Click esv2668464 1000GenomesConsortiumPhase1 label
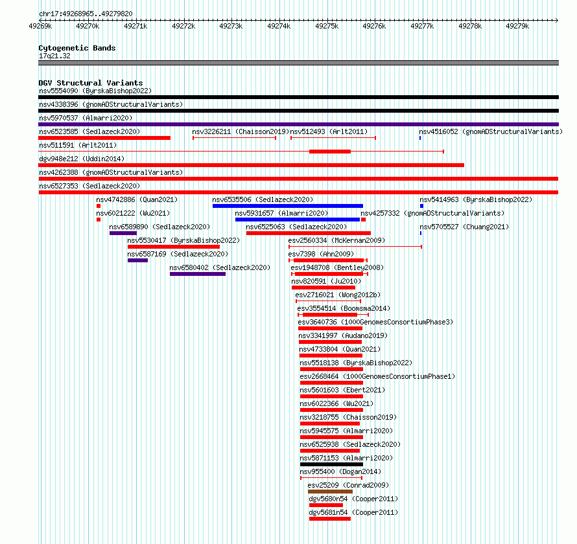The image size is (577, 544). [x=377, y=376]
